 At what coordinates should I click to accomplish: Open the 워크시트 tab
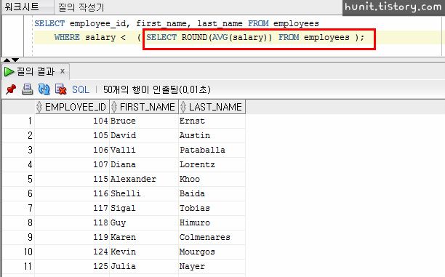22,7
